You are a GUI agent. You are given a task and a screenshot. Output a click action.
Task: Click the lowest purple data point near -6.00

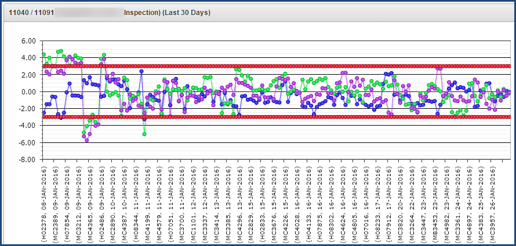87,140
